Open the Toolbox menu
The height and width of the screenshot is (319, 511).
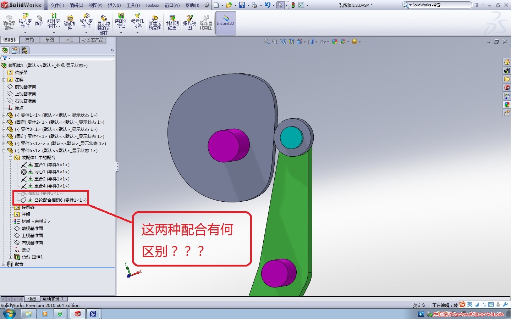[152, 5]
